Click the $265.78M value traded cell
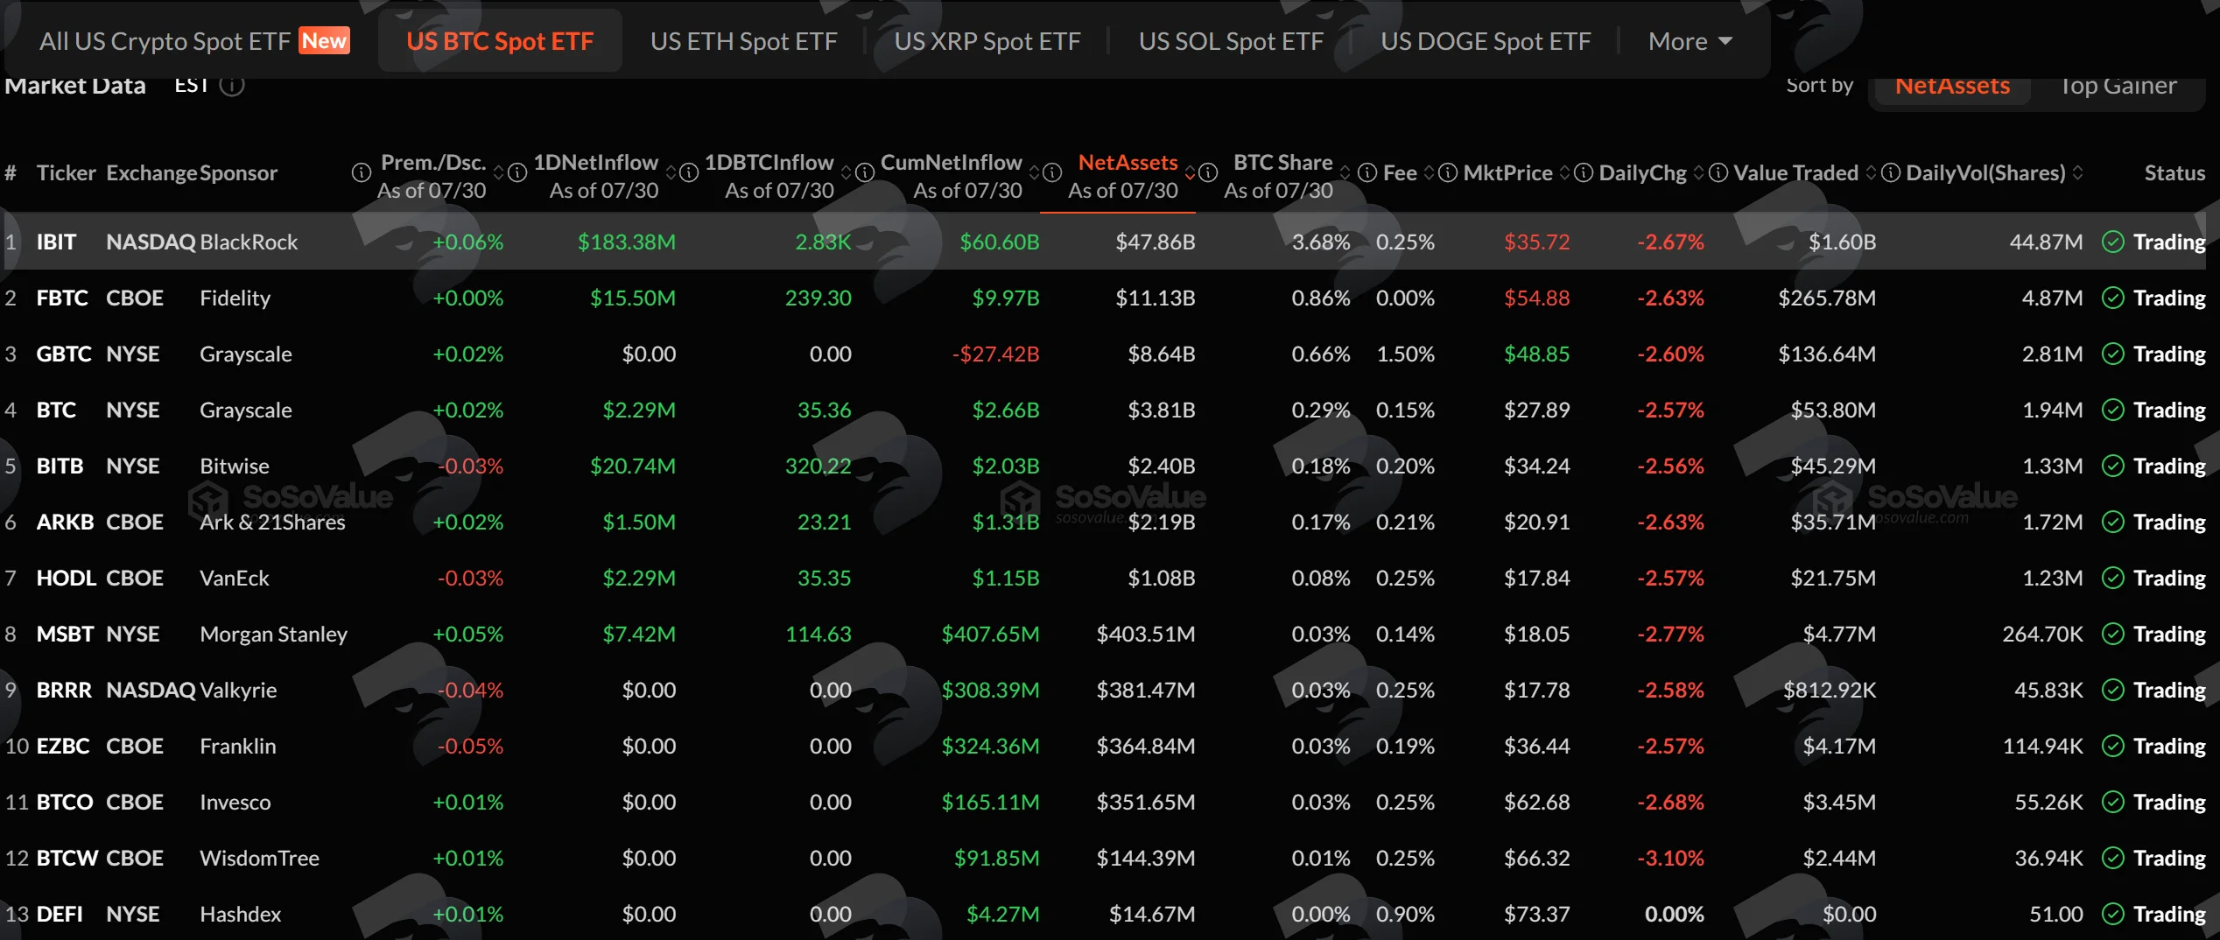 pyautogui.click(x=1827, y=298)
